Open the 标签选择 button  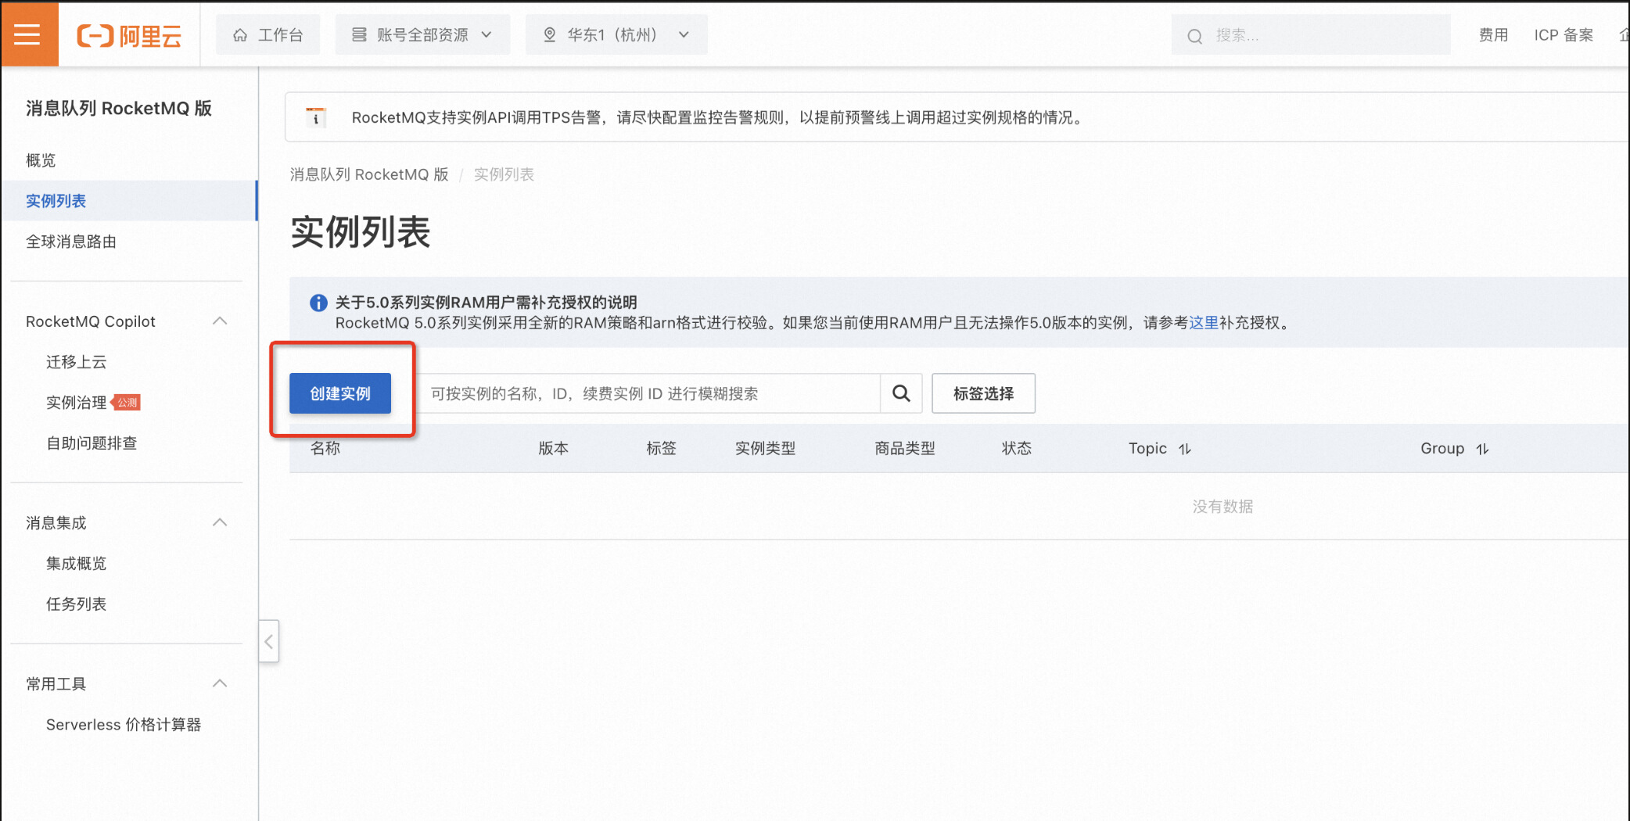(x=983, y=393)
